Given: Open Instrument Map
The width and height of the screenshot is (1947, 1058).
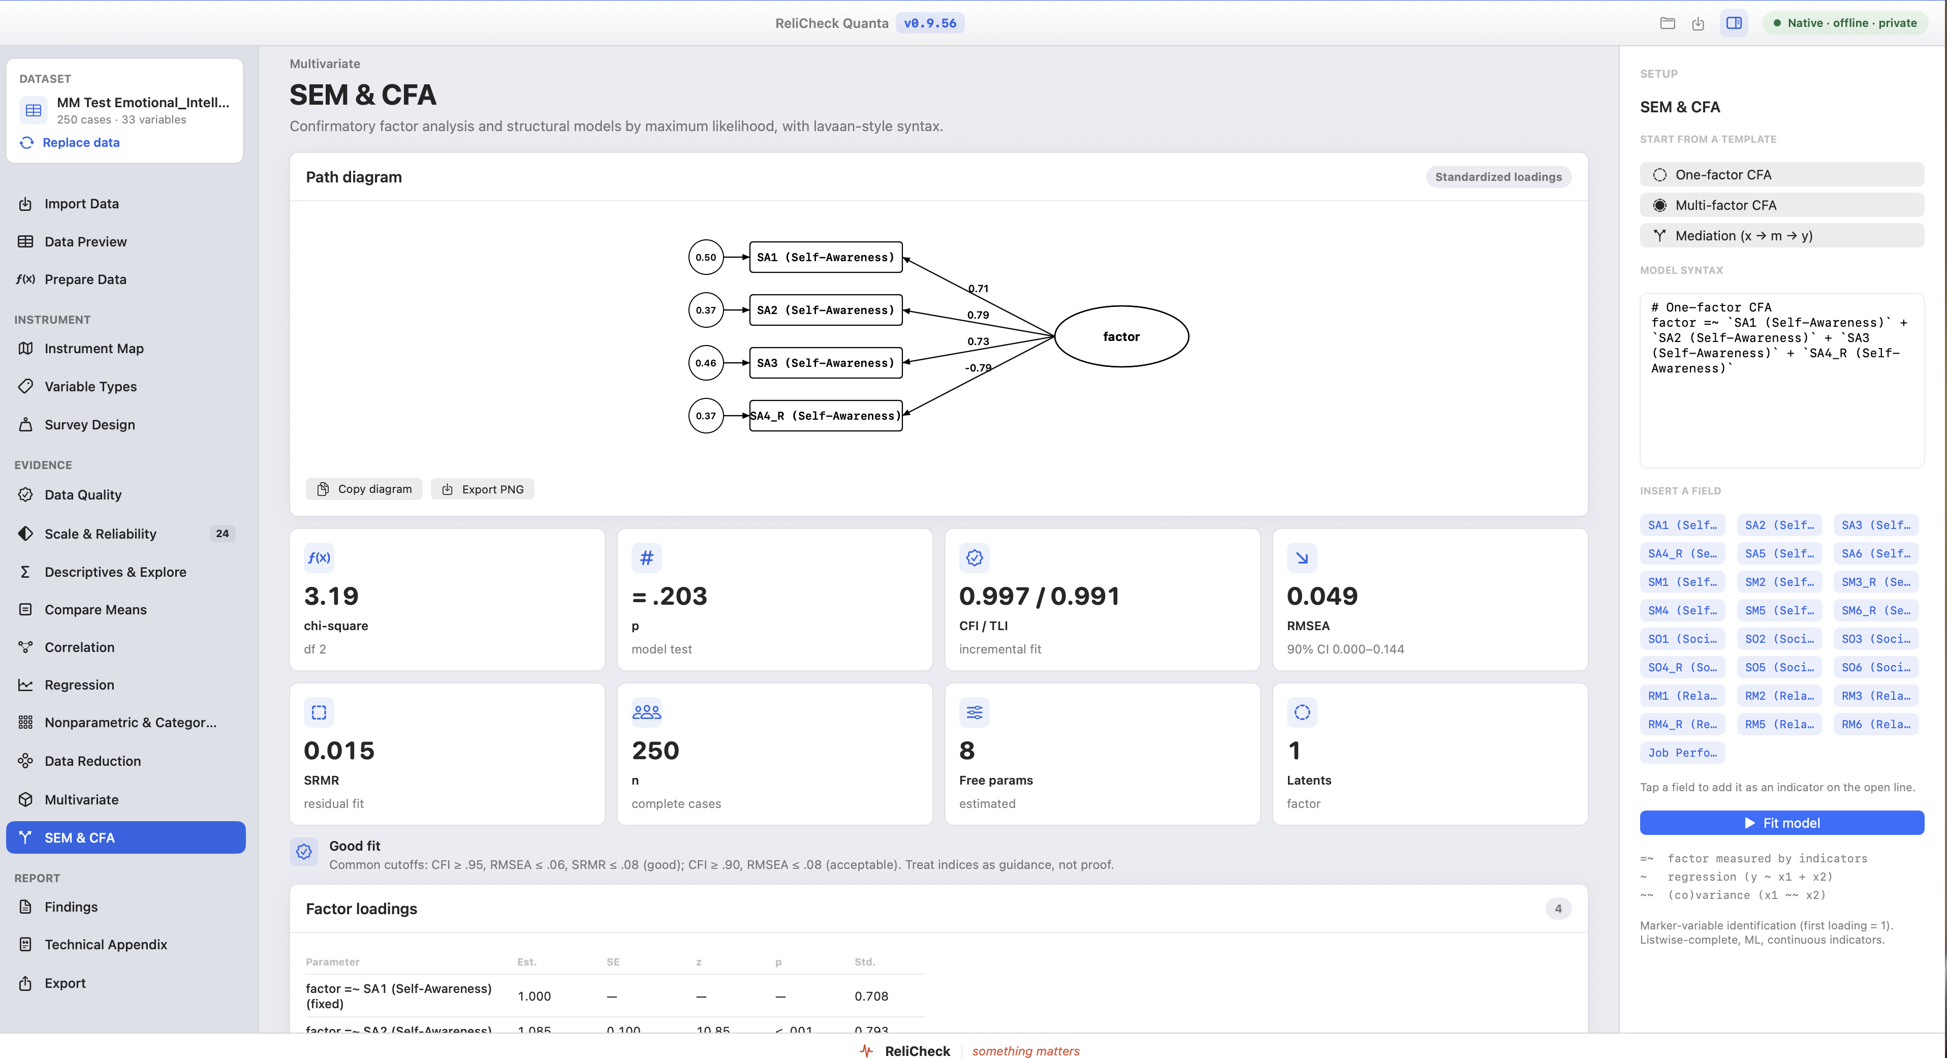Looking at the screenshot, I should point(125,349).
